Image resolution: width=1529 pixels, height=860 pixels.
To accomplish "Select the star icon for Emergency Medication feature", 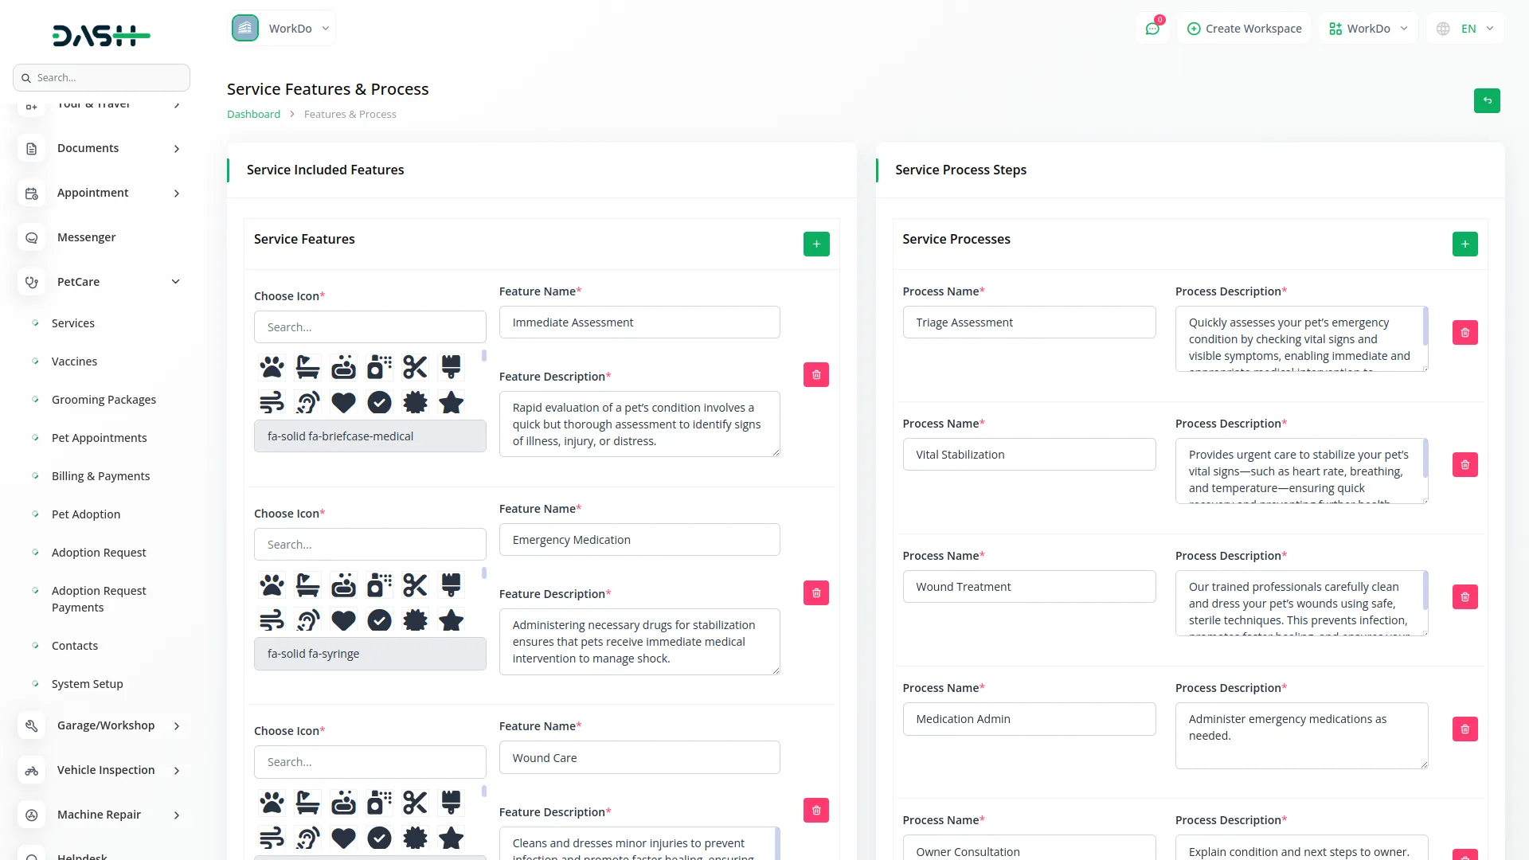I will tap(451, 620).
